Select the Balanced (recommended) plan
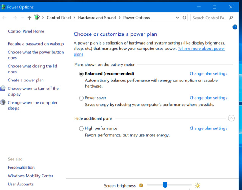 click(81, 74)
